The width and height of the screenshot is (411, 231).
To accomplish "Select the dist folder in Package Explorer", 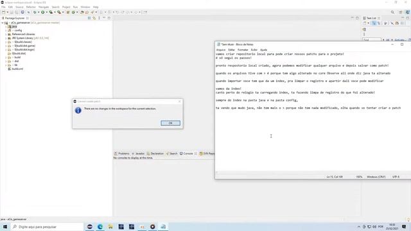I will tap(16, 62).
